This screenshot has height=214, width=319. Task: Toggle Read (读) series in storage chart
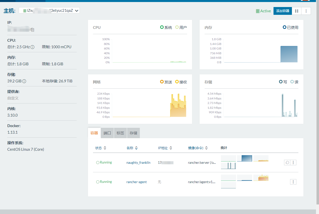point(294,82)
